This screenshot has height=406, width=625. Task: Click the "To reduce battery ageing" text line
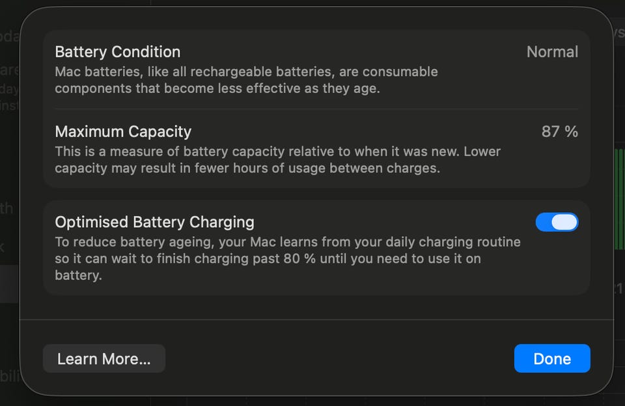288,242
